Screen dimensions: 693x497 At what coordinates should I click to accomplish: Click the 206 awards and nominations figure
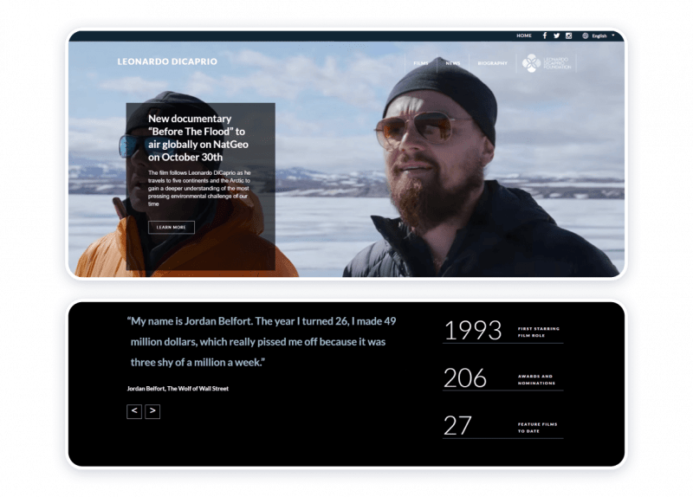coord(465,378)
